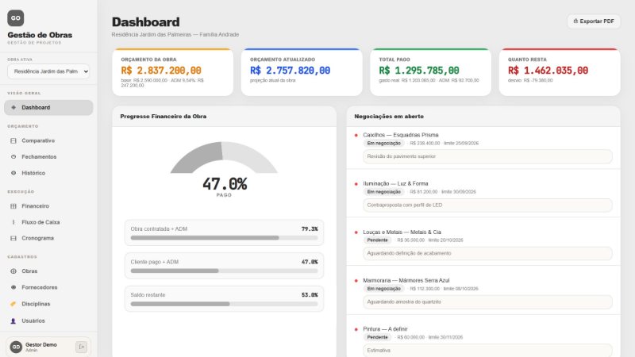Click the Comparativo sidebar icon
The height and width of the screenshot is (357, 635).
pos(13,141)
